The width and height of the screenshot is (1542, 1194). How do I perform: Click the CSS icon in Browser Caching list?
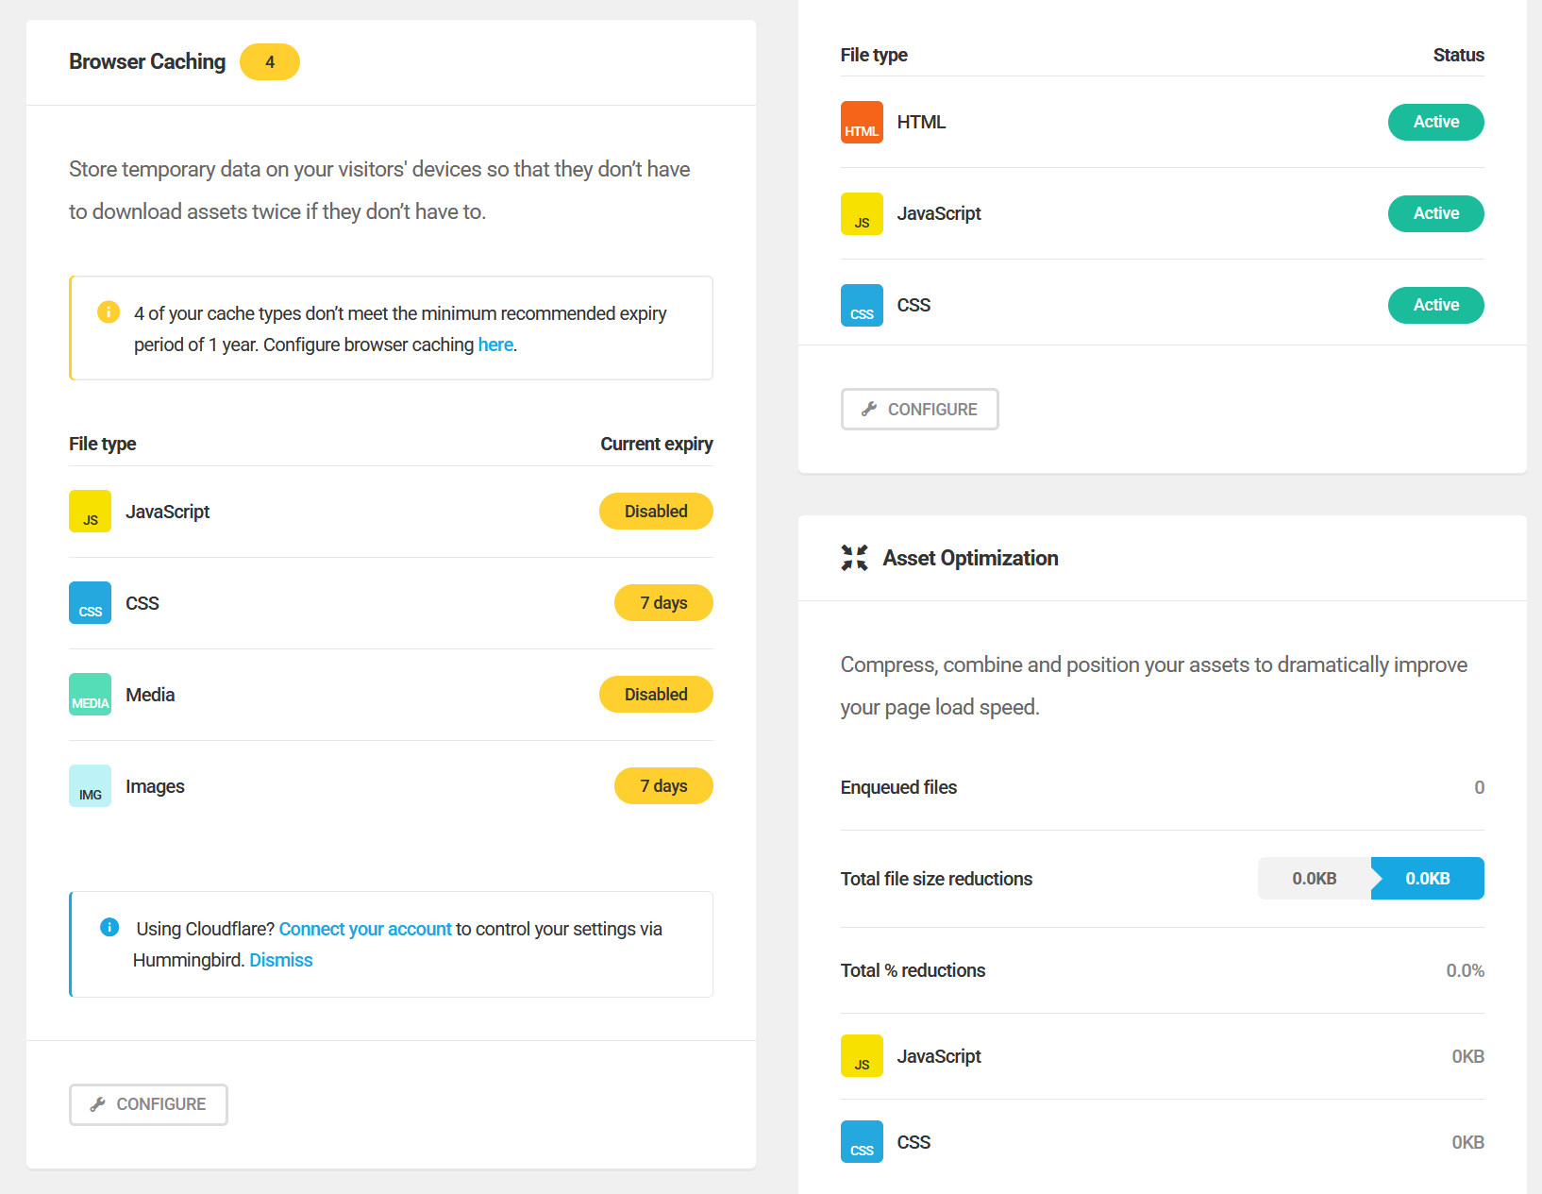(x=90, y=603)
